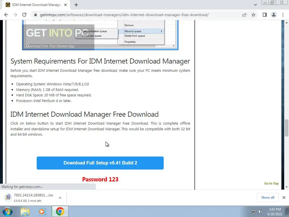Click the Processor requirement line

[43, 101]
